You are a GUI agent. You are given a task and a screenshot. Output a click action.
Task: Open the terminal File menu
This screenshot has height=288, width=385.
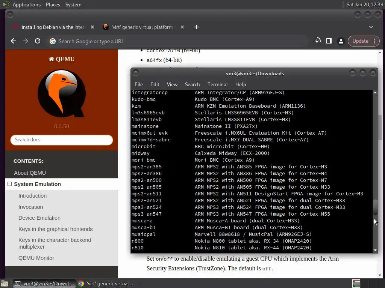[x=138, y=84]
